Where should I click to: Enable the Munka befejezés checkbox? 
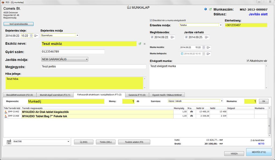182,54
